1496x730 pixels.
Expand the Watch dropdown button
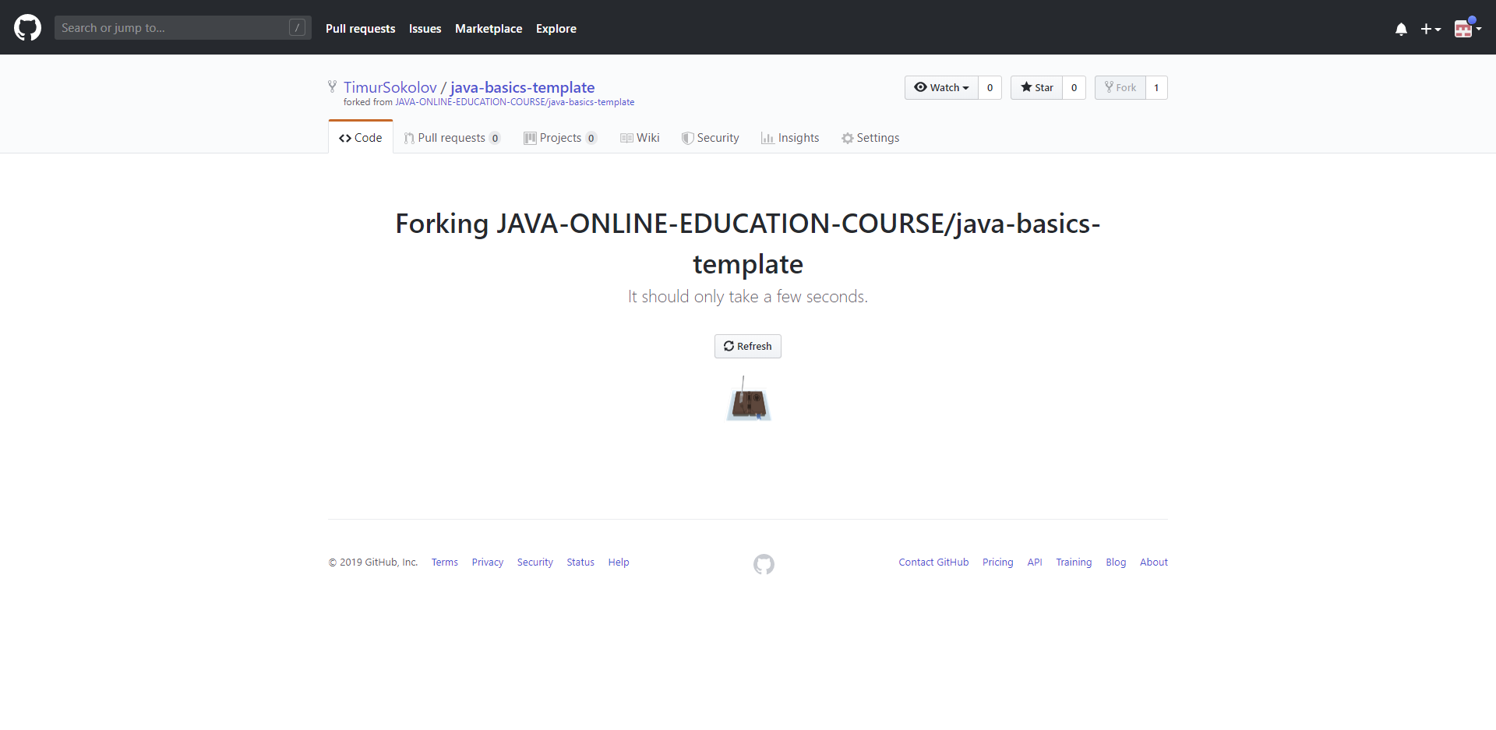point(941,87)
